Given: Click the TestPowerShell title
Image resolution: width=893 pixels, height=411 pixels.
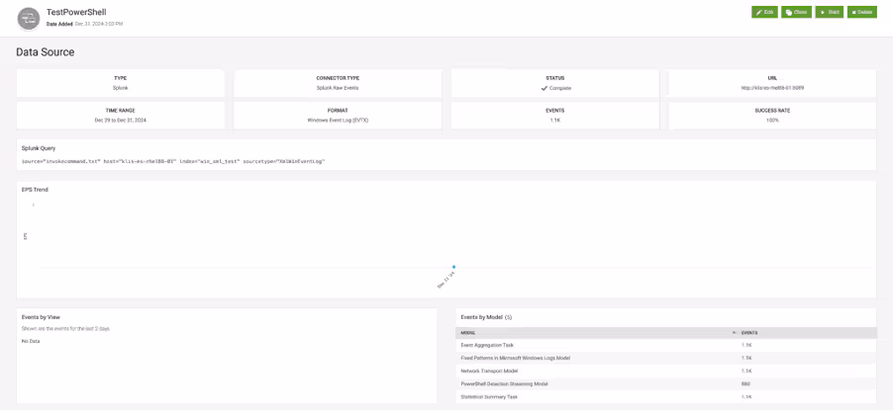Looking at the screenshot, I should (75, 12).
